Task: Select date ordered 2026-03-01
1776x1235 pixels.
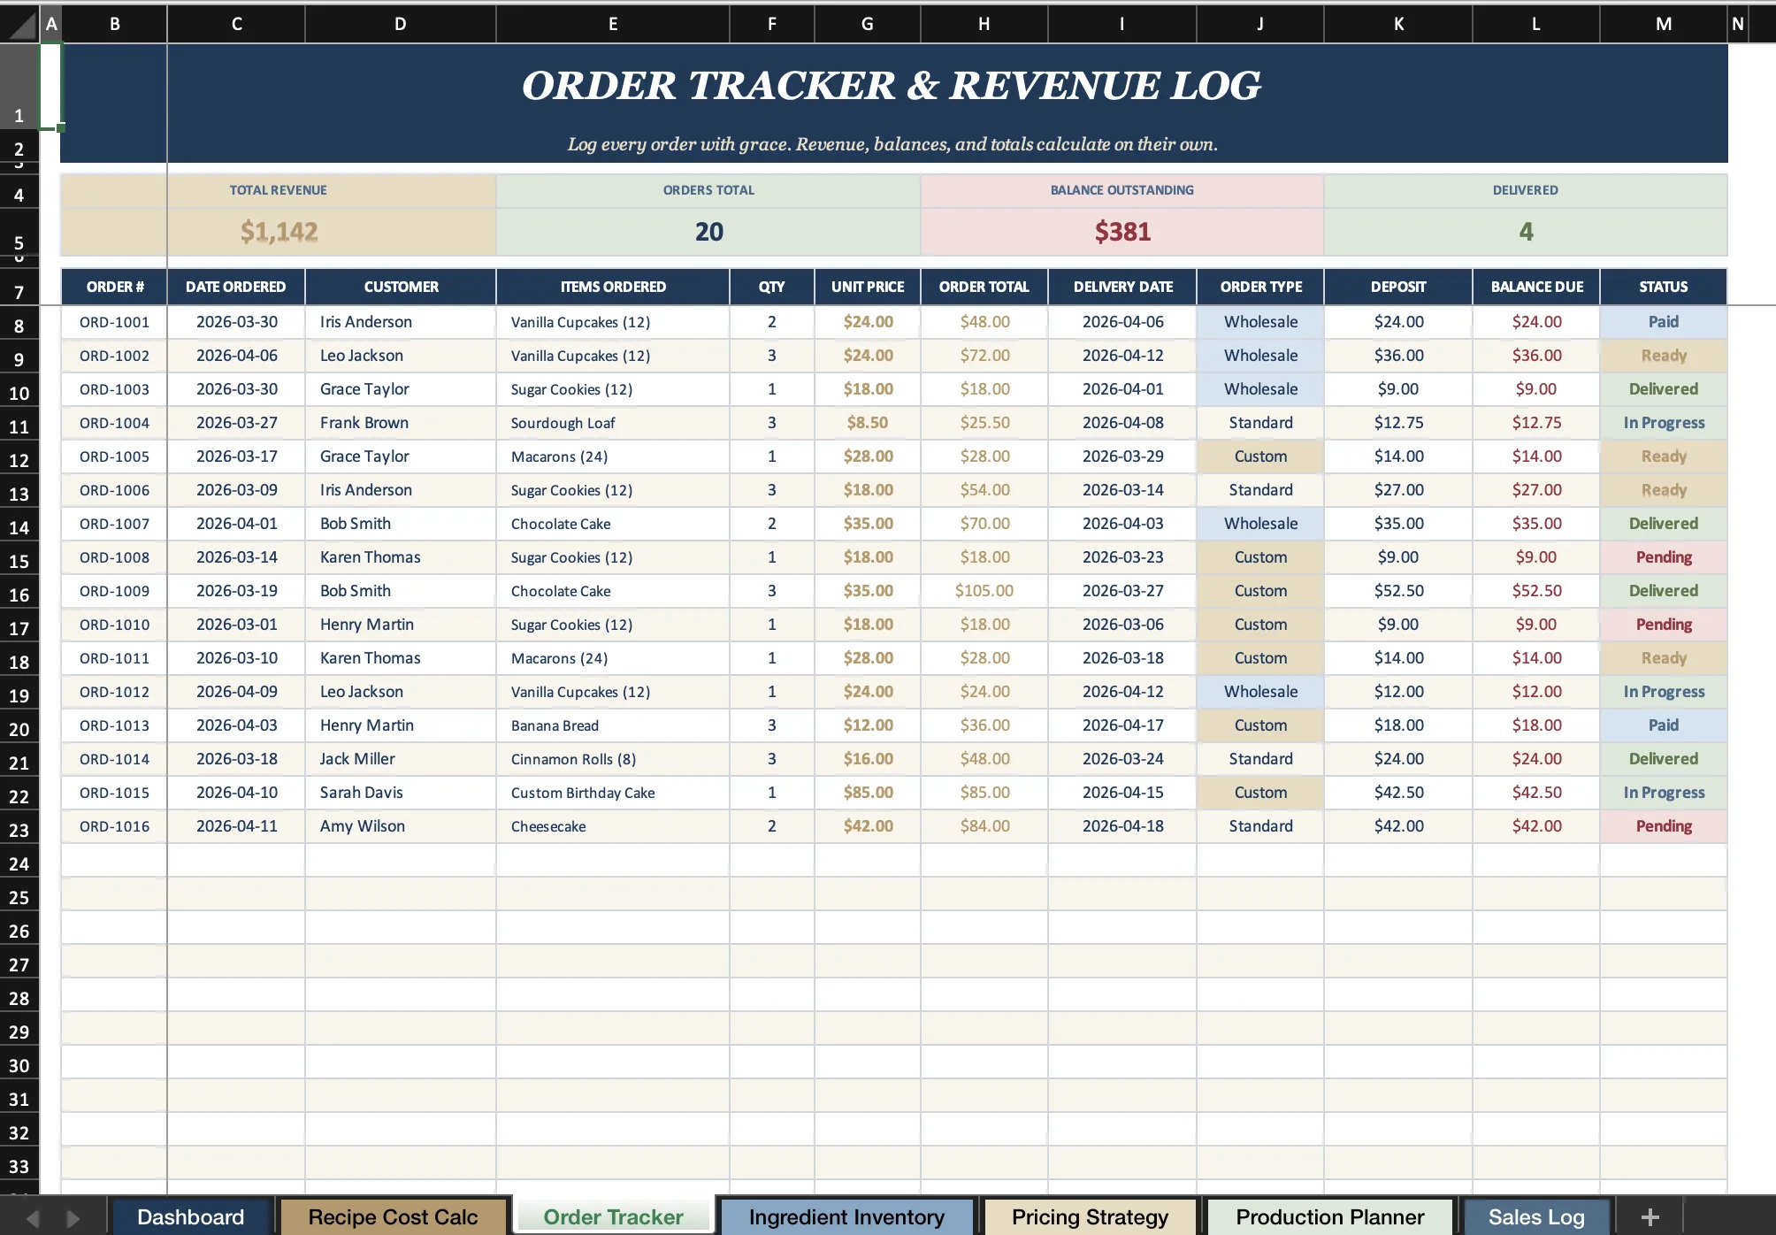Action: (236, 625)
